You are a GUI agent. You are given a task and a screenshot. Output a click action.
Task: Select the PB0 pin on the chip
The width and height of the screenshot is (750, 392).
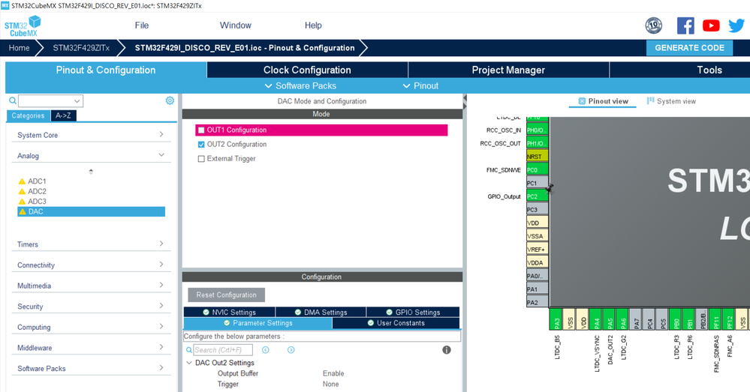coord(676,319)
